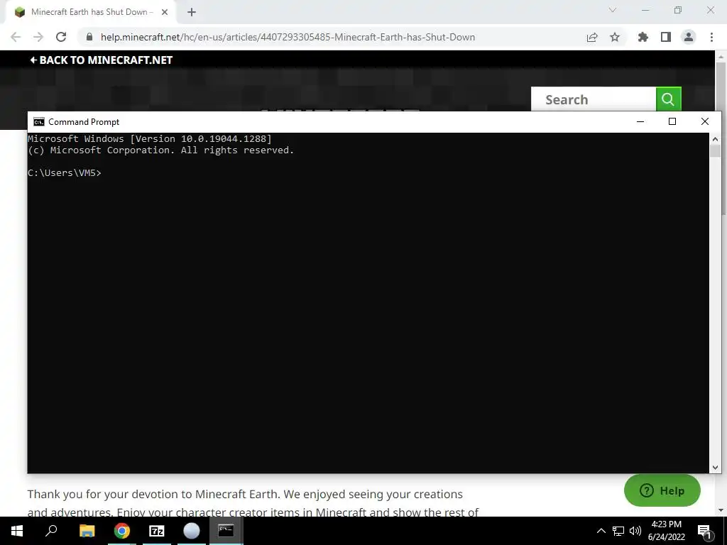Click the green Help chat button
The width and height of the screenshot is (727, 545).
pyautogui.click(x=662, y=490)
